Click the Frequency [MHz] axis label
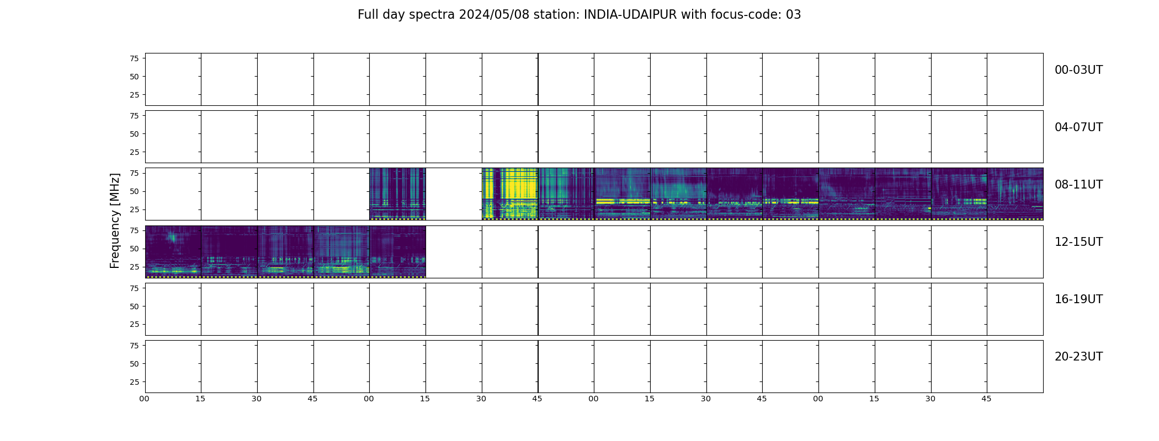Viewport: 1159px width, 441px height. pos(115,221)
